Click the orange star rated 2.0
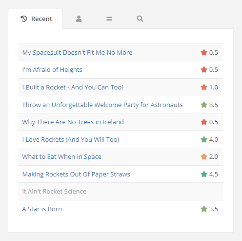The width and height of the screenshot is (242, 241). (x=204, y=156)
